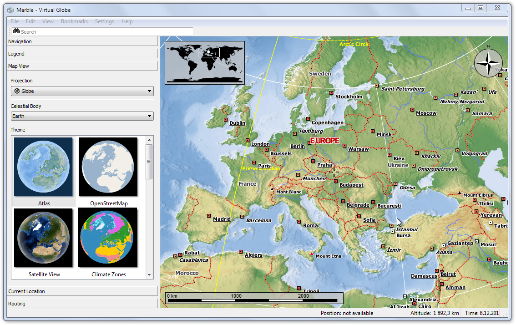Click the Arctic Circle label
Image resolution: width=516 pixels, height=325 pixels.
[x=354, y=44]
